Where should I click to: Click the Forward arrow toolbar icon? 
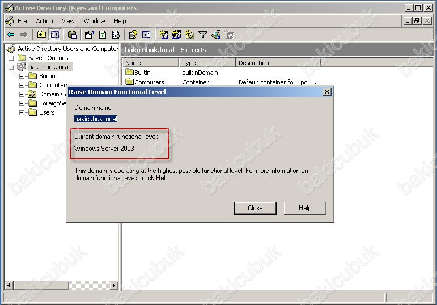coord(24,35)
